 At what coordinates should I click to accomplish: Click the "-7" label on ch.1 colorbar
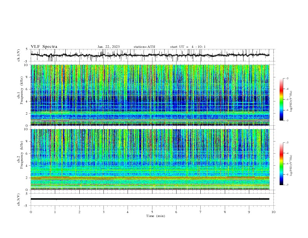tap(287, 121)
